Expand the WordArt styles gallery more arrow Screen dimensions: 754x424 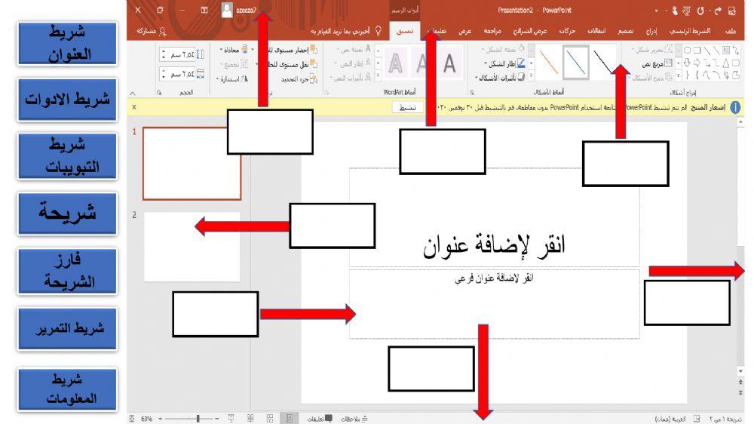pyautogui.click(x=378, y=75)
